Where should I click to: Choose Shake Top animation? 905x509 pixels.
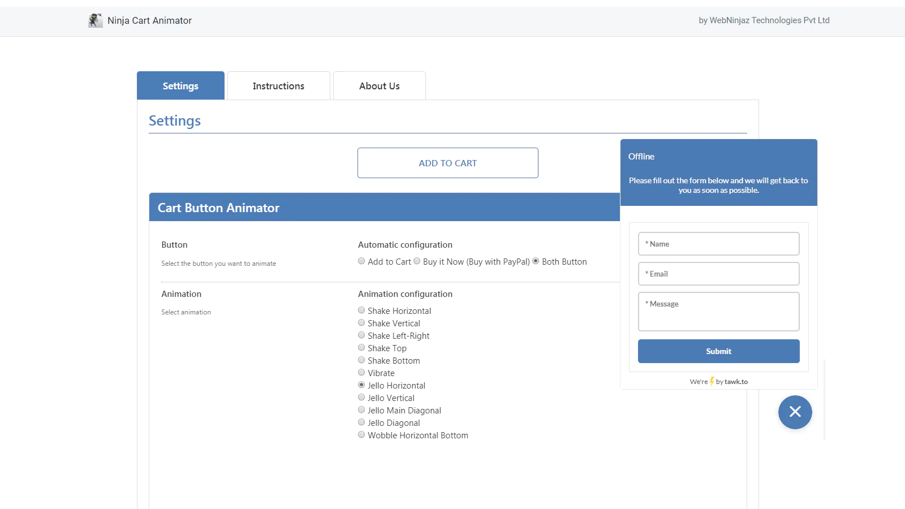pos(361,348)
